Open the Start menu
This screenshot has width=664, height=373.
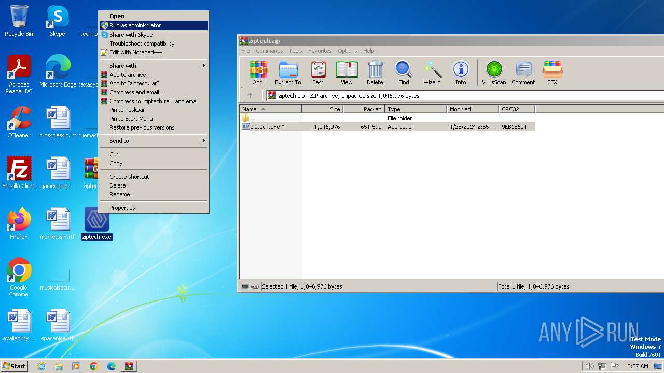(x=14, y=366)
